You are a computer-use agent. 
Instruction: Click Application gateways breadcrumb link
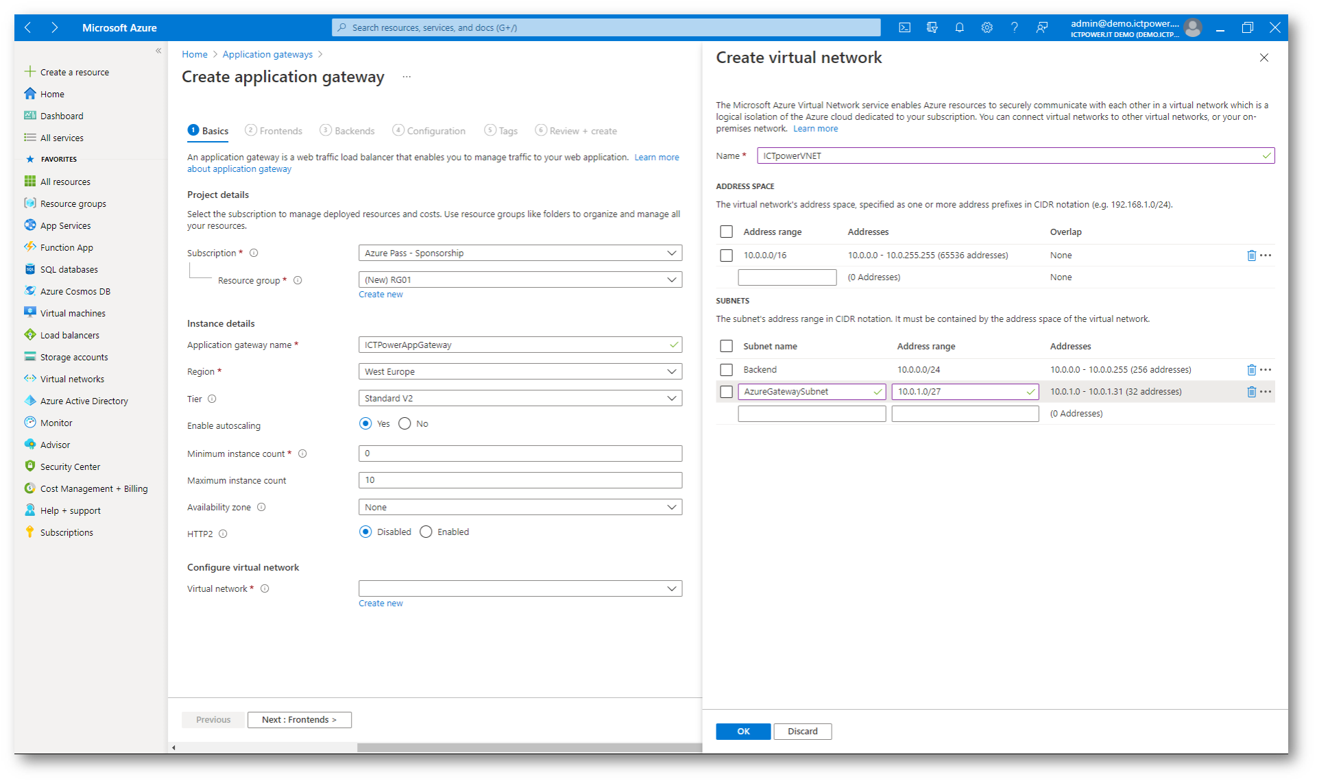tap(267, 54)
